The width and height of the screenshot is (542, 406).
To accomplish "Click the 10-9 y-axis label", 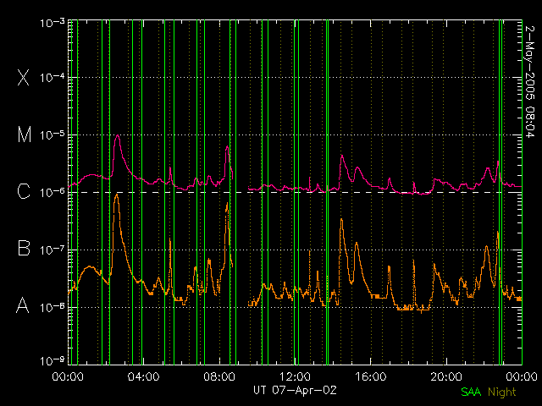I will [x=53, y=361].
